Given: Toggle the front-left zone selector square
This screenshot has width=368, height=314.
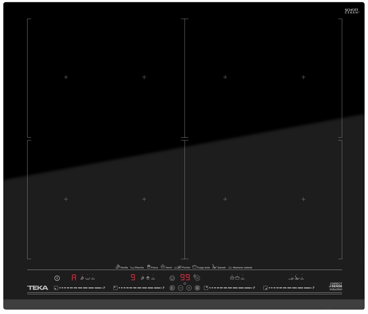Looking at the screenshot, I should click(56, 288).
